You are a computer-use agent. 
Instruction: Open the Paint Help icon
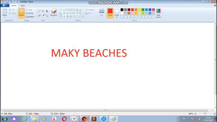coord(215,5)
